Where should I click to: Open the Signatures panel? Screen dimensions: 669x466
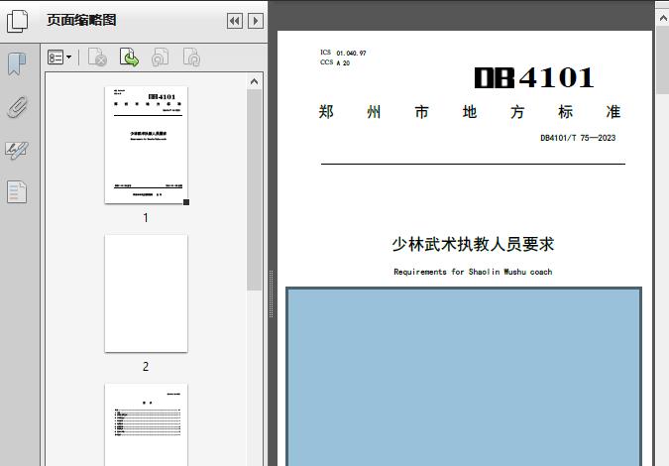coord(17,151)
